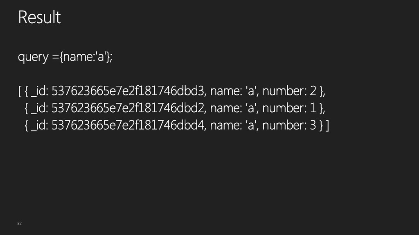Click the {name:'a'}; query object text
419x235 pixels.
click(x=86, y=57)
